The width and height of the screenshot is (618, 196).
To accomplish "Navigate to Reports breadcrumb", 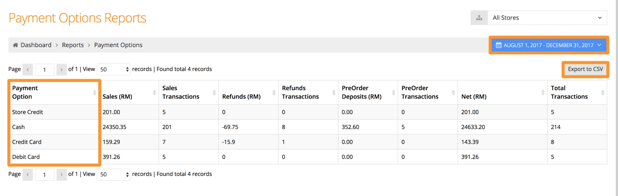I will point(73,45).
